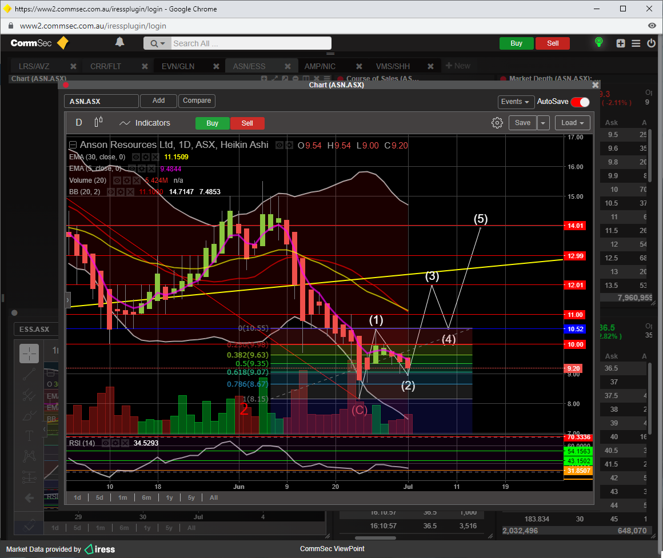
Task: Switch to the EVN/GLN tab
Action: point(178,66)
